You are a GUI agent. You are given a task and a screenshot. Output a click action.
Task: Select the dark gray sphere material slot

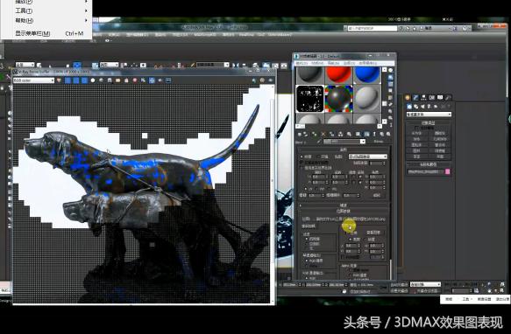pyautogui.click(x=310, y=75)
